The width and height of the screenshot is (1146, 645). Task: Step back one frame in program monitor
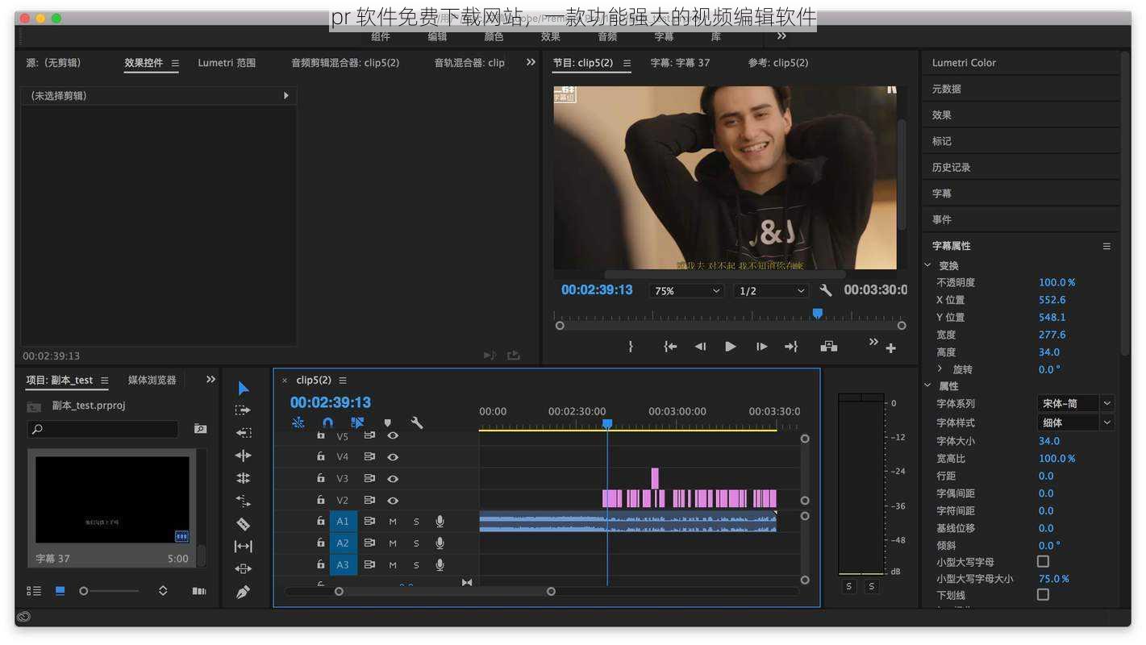pyautogui.click(x=700, y=347)
